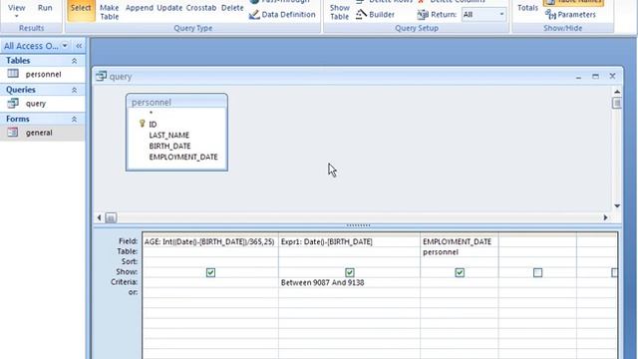Select the LAST_NAME field
The width and height of the screenshot is (638, 359).
coord(168,136)
